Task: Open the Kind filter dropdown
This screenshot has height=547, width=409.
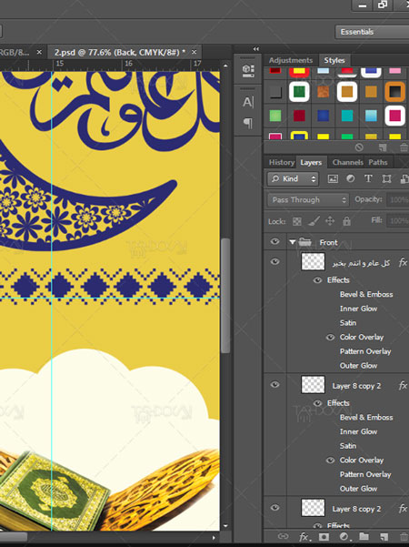Action: 293,179
